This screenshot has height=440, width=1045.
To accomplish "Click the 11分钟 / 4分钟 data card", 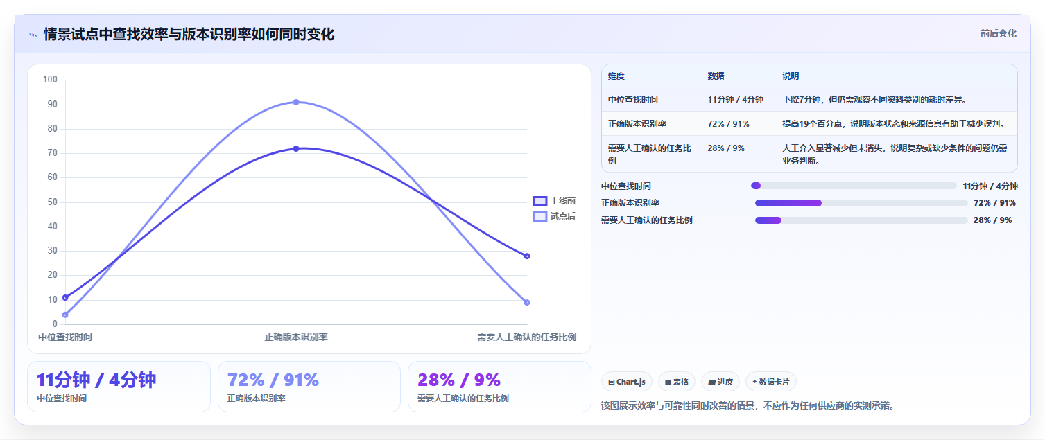I will pos(119,387).
